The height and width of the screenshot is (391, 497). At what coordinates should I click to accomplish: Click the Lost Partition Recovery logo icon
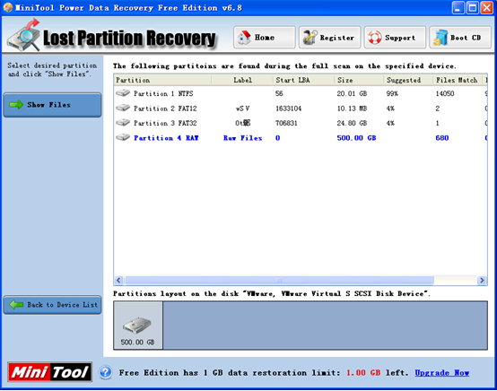pos(24,36)
